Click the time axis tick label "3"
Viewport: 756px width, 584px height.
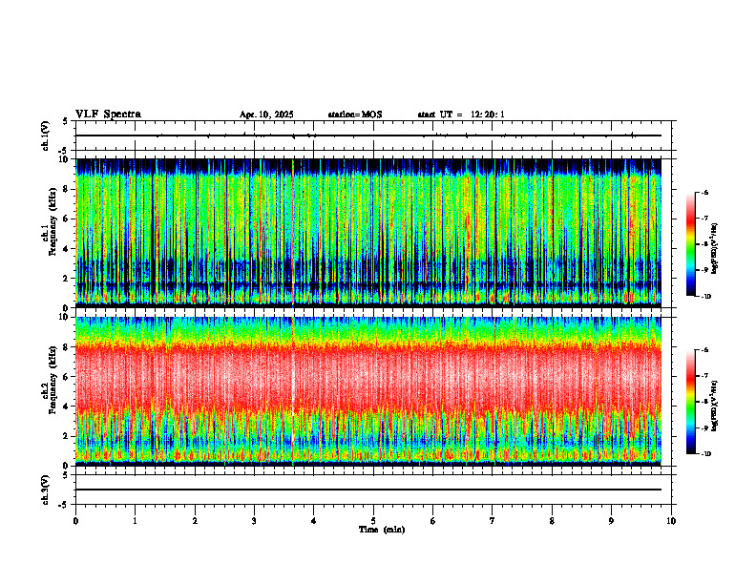[254, 521]
